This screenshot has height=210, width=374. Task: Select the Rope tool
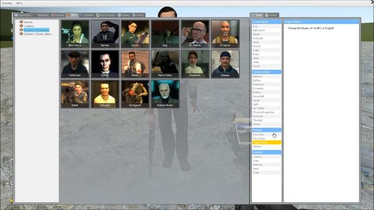click(x=266, y=54)
